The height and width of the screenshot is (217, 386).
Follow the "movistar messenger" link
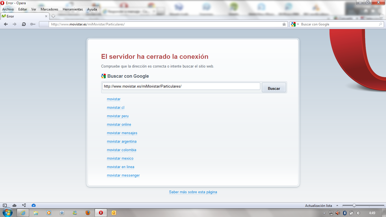(123, 175)
